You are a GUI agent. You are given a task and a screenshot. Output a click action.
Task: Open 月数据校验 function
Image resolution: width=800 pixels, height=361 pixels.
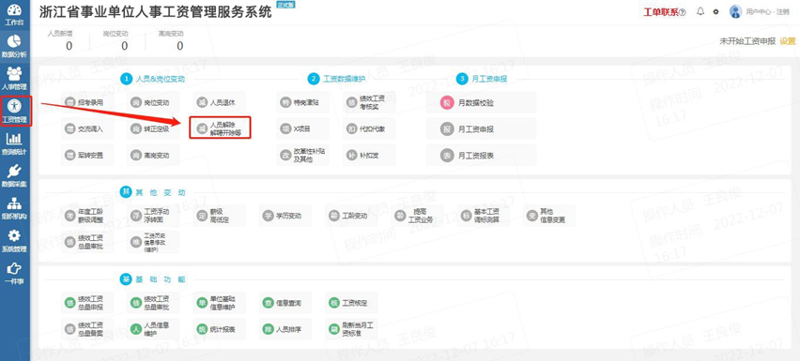pyautogui.click(x=481, y=103)
